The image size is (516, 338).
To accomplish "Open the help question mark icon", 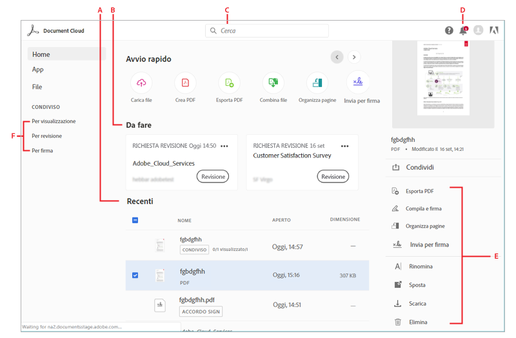I will point(449,30).
